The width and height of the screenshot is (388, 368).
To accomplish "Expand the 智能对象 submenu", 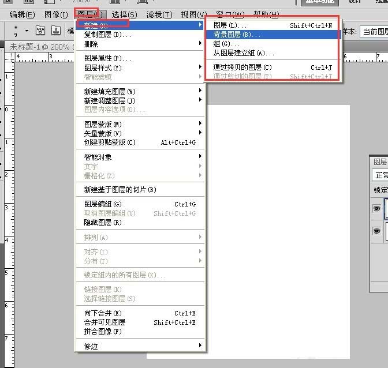I will pyautogui.click(x=140, y=157).
